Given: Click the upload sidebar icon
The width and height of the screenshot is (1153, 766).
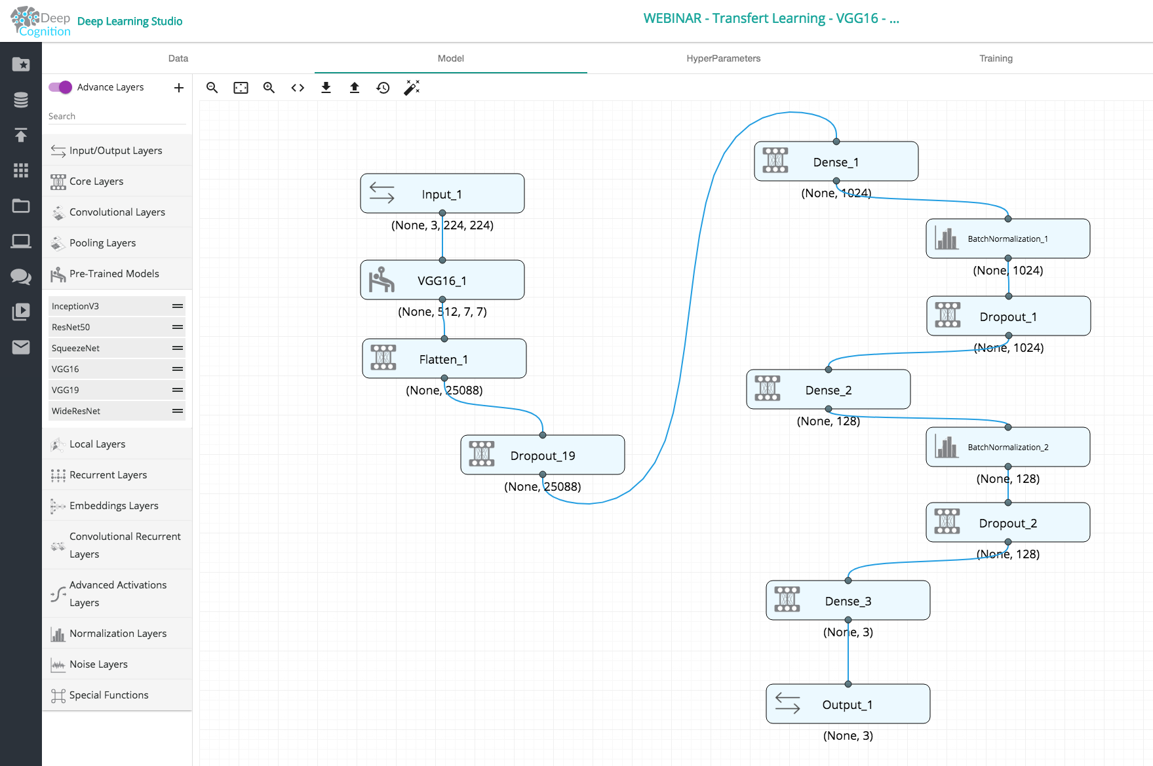Looking at the screenshot, I should pyautogui.click(x=21, y=135).
